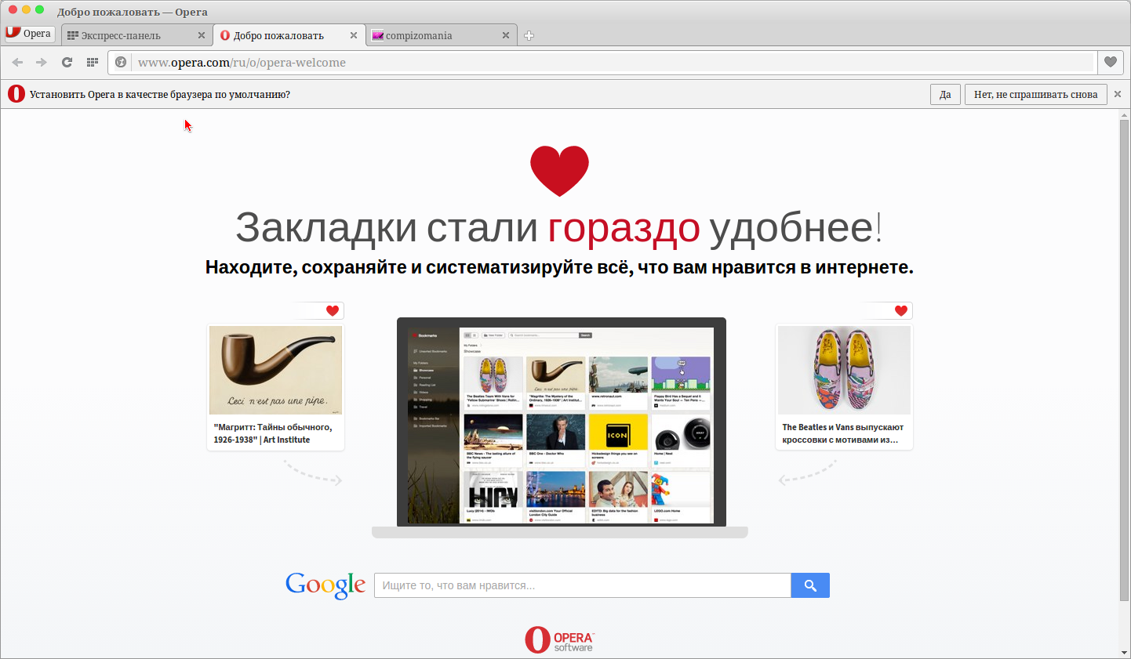Viewport: 1131px width, 659px height.
Task: Click the laptop bookmarks screenshot image
Action: point(561,425)
